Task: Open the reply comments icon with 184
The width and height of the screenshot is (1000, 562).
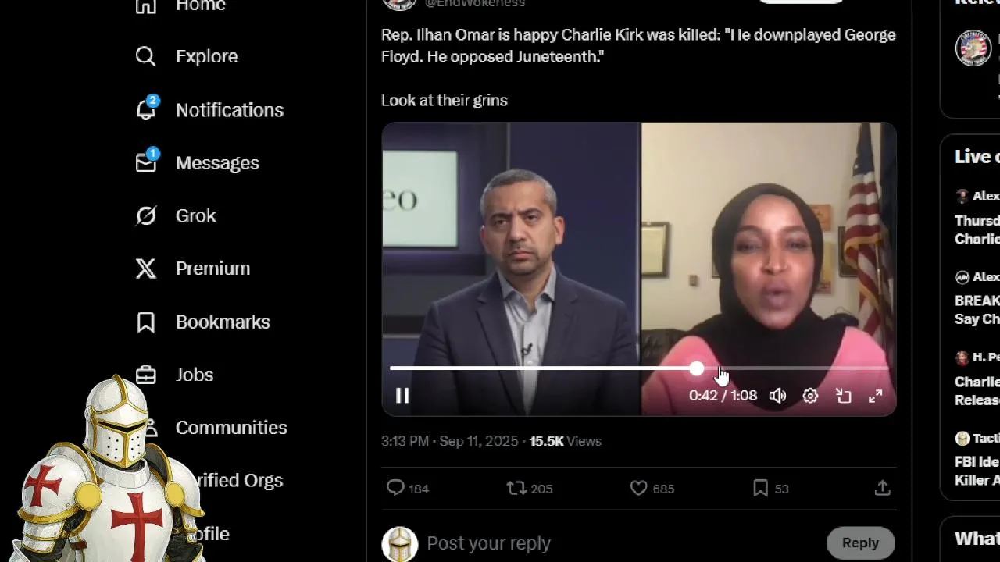Action: [408, 488]
